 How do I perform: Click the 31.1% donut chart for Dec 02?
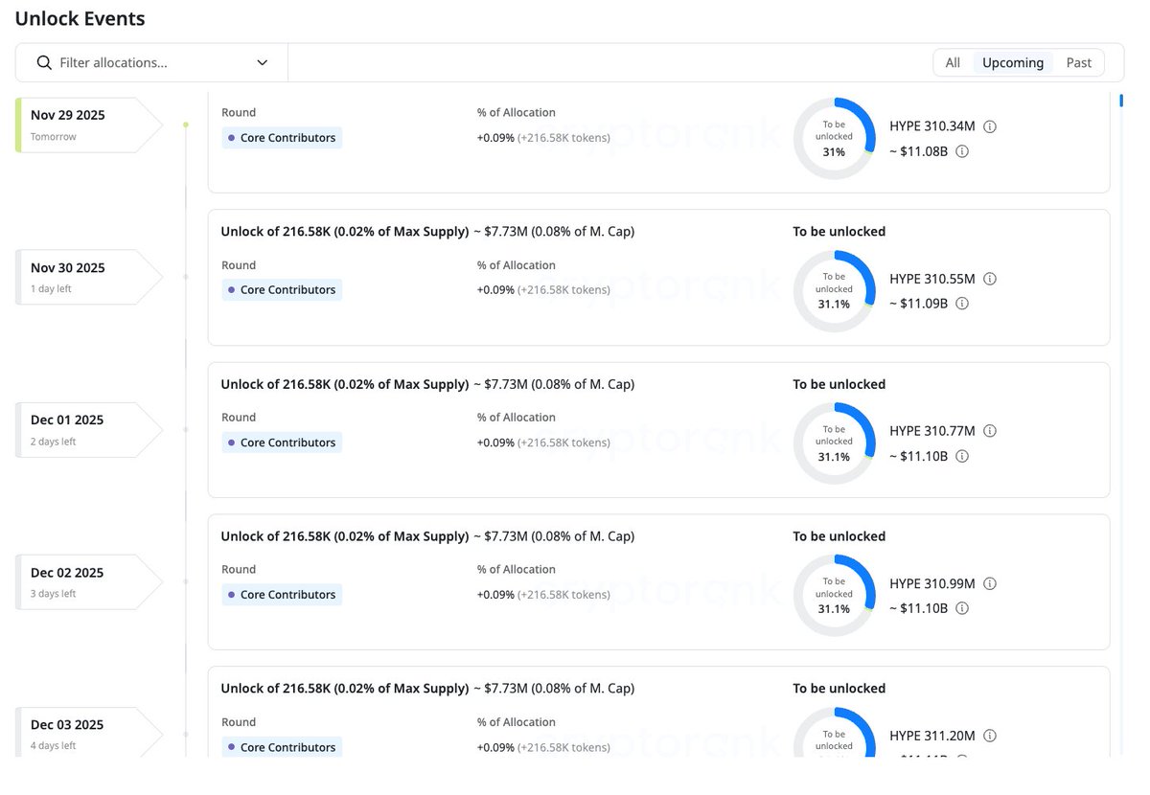tap(834, 596)
